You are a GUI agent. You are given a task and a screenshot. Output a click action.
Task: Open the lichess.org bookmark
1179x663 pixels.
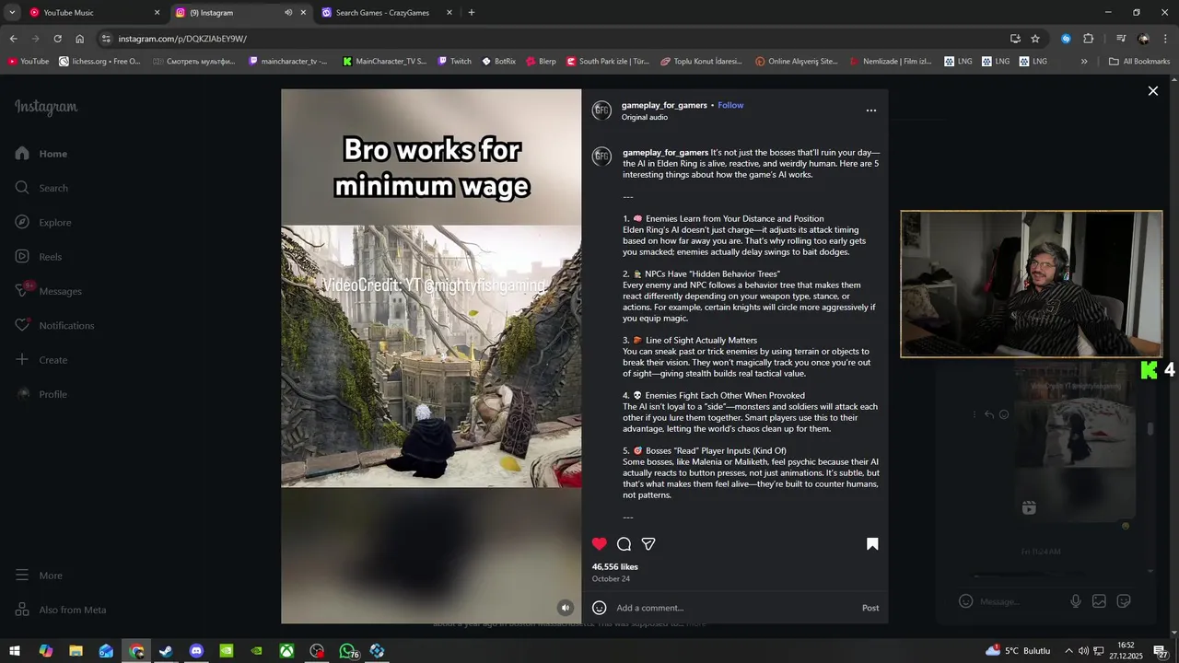coord(99,62)
